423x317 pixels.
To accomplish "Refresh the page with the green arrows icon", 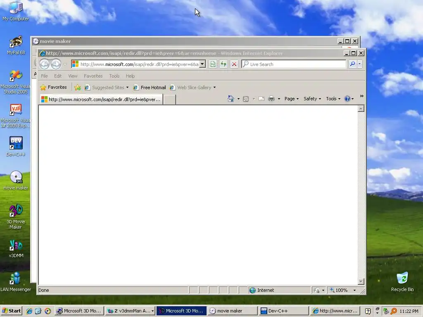I will tap(223, 64).
